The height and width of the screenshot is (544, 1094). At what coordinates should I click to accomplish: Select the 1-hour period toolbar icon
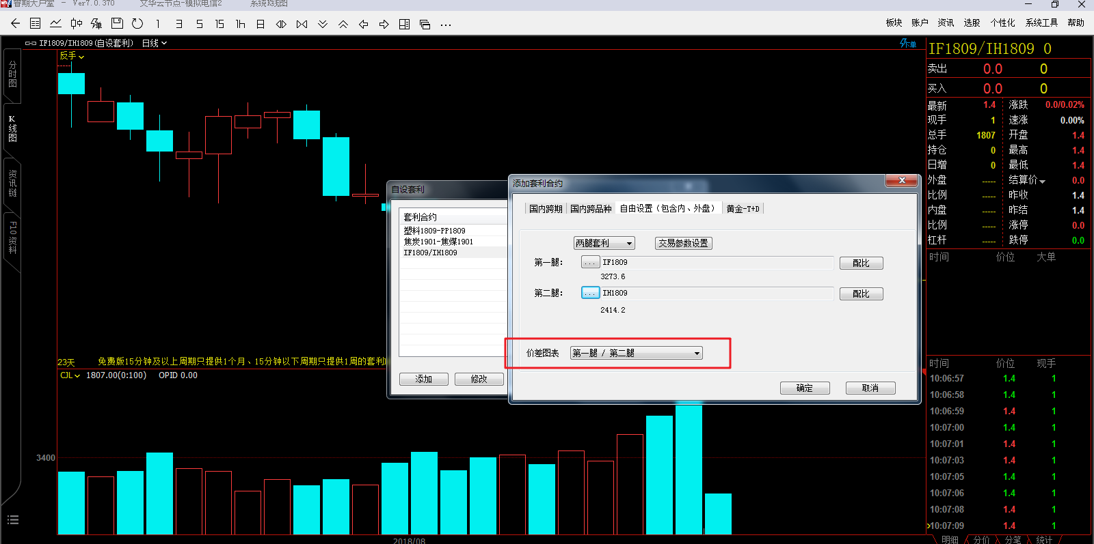point(240,24)
